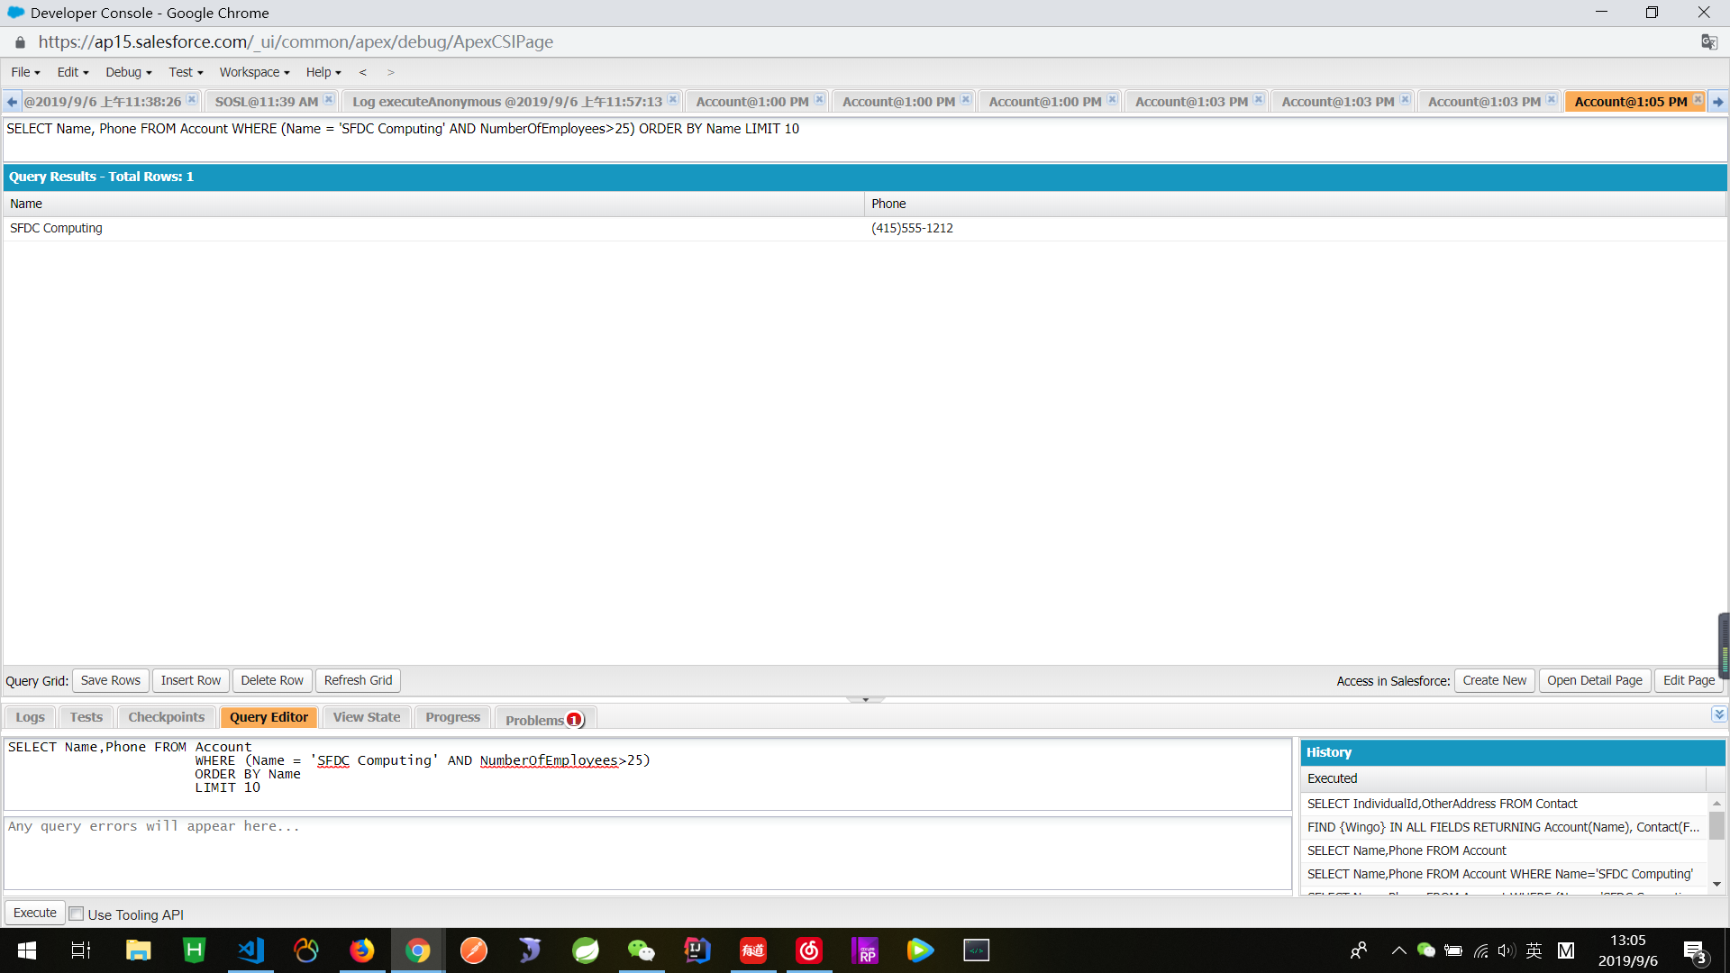Open the Debug menu dropdown
The width and height of the screenshot is (1730, 973).
pos(127,72)
